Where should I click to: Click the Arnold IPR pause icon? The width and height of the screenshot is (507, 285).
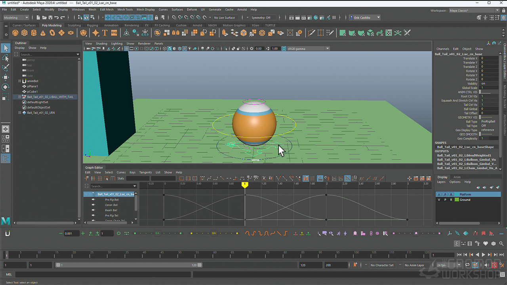click(334, 17)
